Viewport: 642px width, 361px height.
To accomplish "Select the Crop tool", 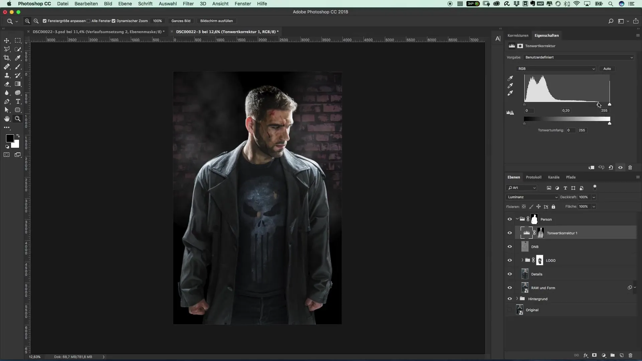I will pyautogui.click(x=7, y=58).
